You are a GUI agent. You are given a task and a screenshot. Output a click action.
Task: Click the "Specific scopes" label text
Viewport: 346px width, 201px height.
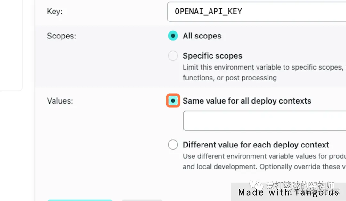tap(212, 56)
